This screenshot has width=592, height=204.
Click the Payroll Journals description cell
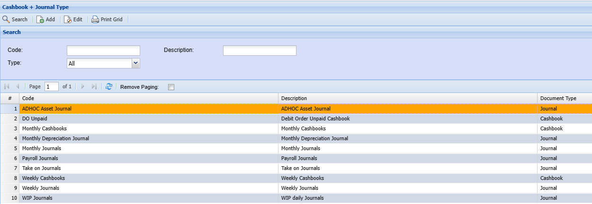pos(408,158)
